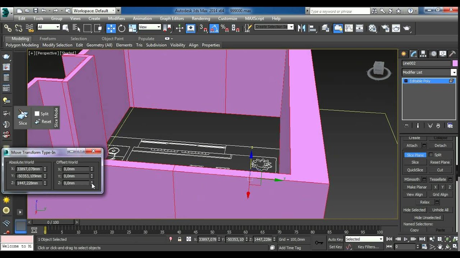Expand the Modifier List dropdown
This screenshot has height=258, width=460.
tap(454, 72)
